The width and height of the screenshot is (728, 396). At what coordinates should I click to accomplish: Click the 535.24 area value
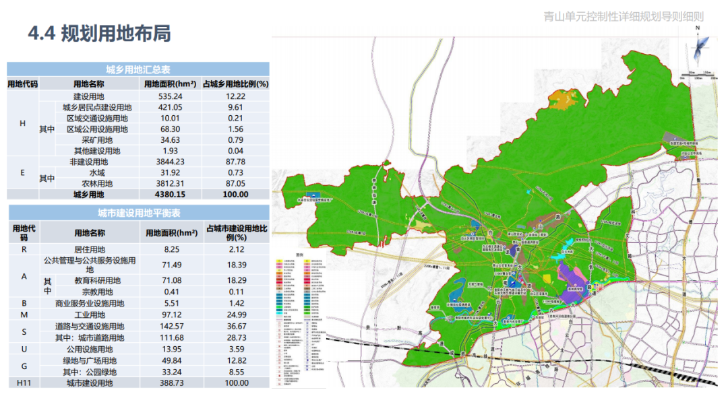[171, 96]
